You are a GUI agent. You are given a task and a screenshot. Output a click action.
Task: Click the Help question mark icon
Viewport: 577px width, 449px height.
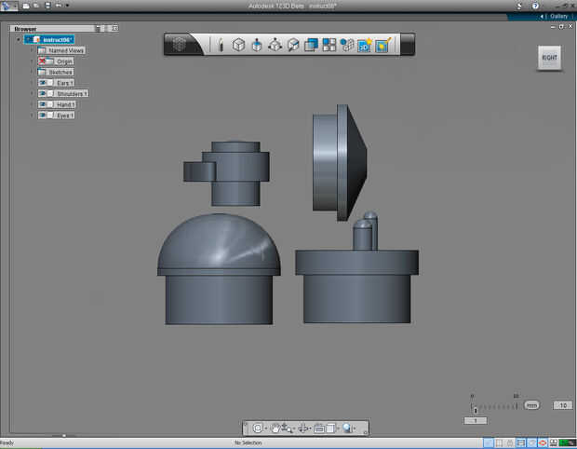tap(534, 6)
